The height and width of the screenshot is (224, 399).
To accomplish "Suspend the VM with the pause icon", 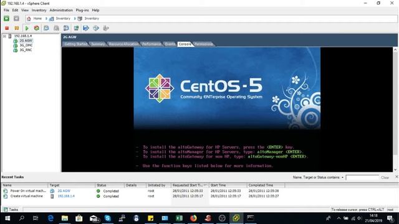I will point(17,28).
